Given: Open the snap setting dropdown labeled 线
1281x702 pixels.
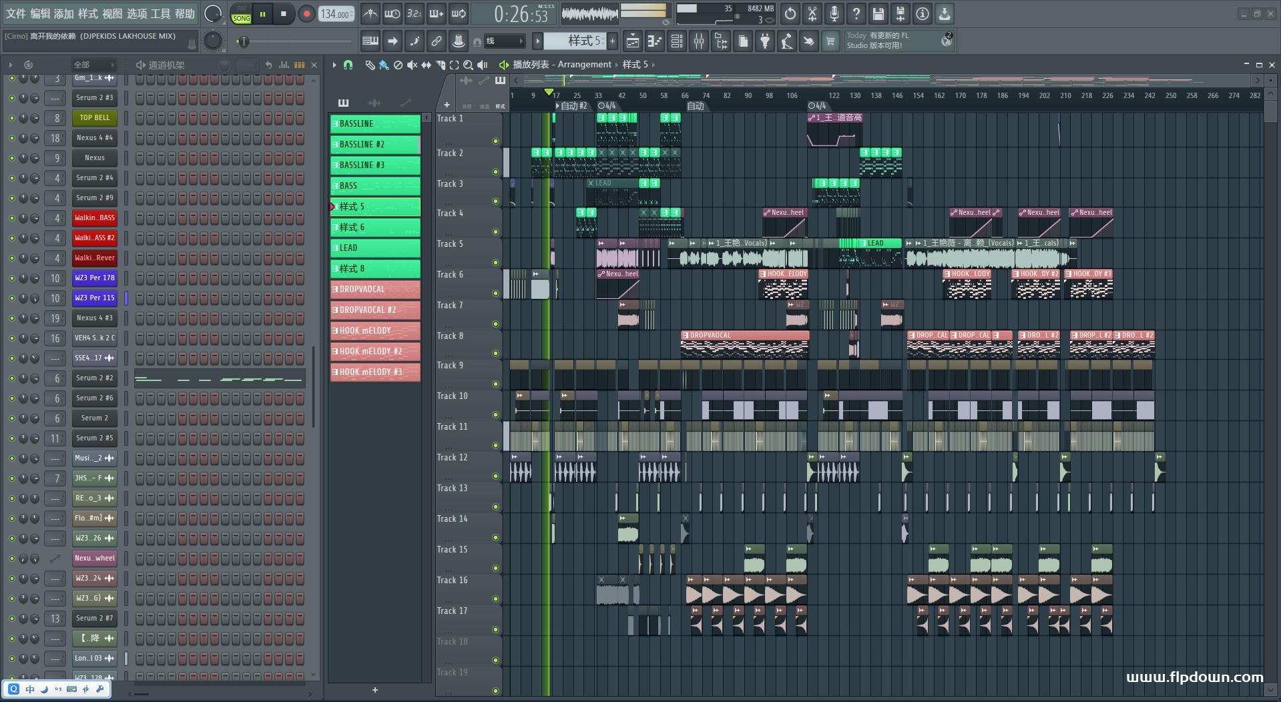Looking at the screenshot, I should pos(504,41).
